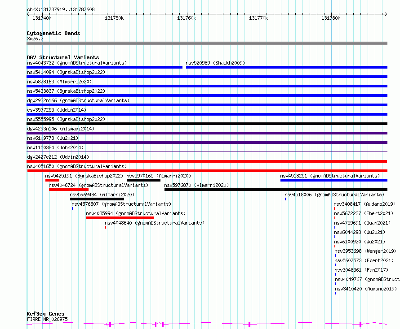Open nsv4576507 gnomADStructuralVariants label
This screenshot has height=329, width=400.
(121, 204)
